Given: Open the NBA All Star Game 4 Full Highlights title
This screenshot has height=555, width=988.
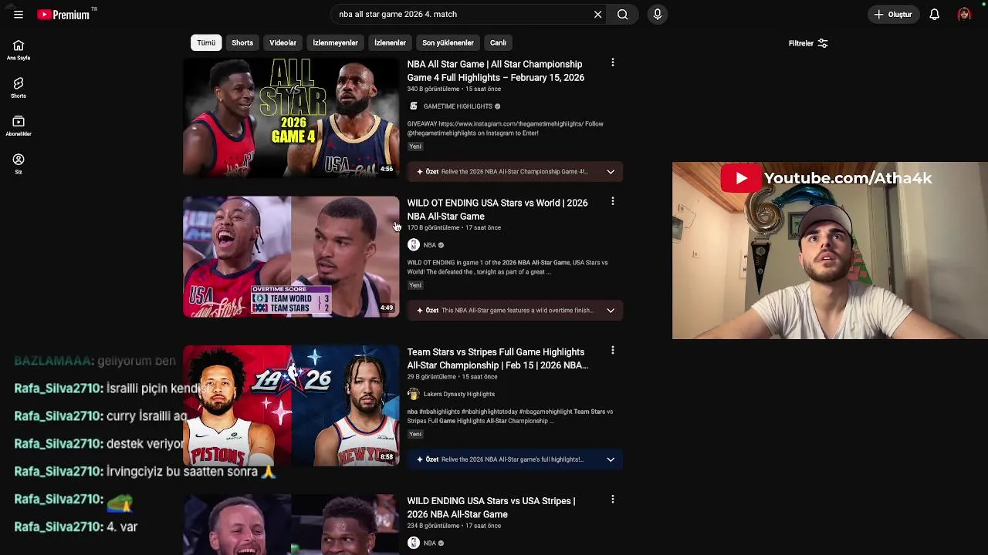Looking at the screenshot, I should [x=496, y=71].
